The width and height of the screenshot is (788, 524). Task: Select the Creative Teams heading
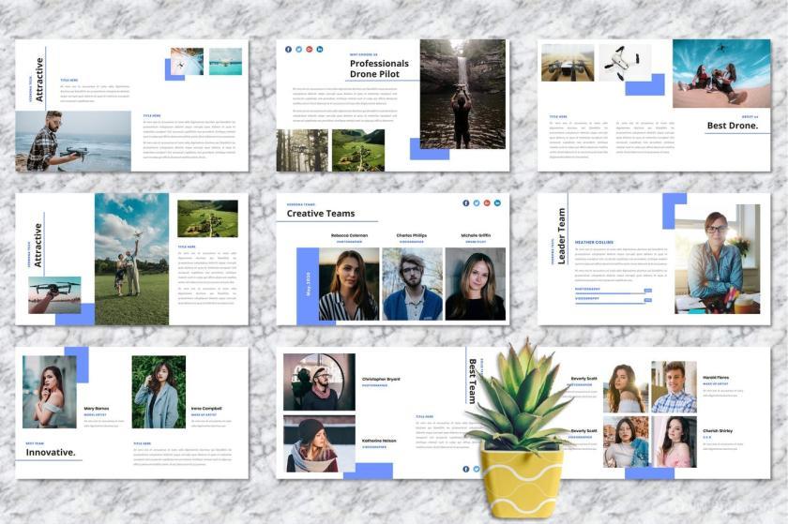[321, 214]
